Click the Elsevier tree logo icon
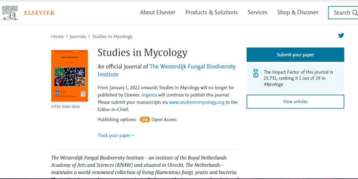 click(x=10, y=13)
